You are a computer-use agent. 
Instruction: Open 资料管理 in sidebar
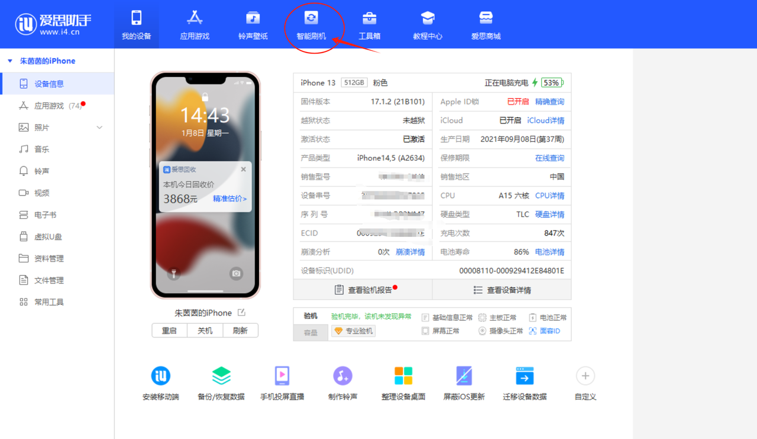coord(57,259)
